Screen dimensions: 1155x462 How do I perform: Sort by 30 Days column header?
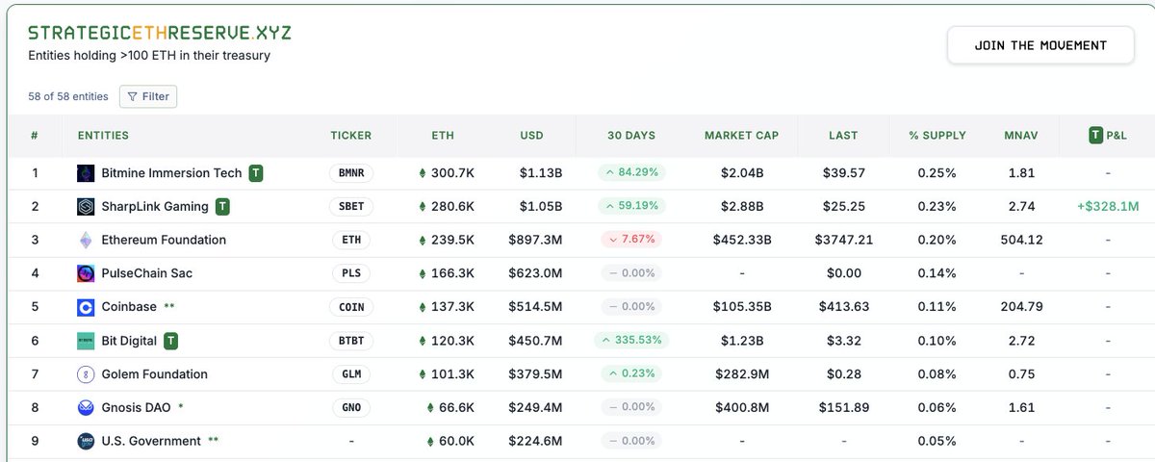631,136
